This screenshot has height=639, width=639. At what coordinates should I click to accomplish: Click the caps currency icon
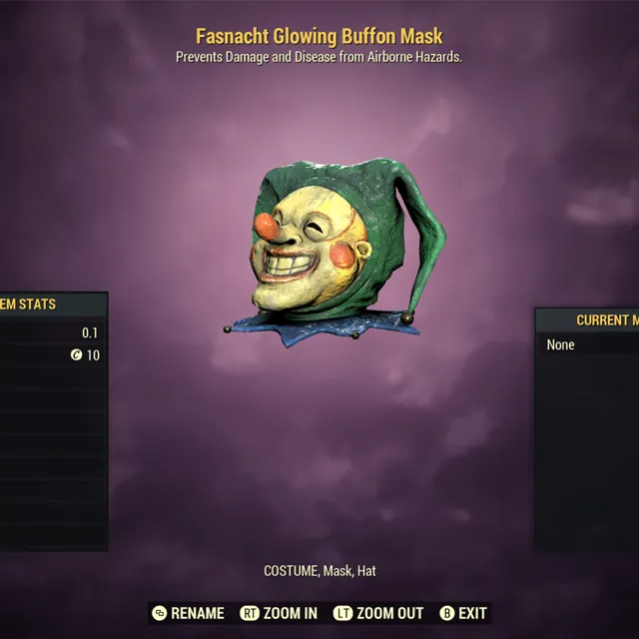[76, 355]
